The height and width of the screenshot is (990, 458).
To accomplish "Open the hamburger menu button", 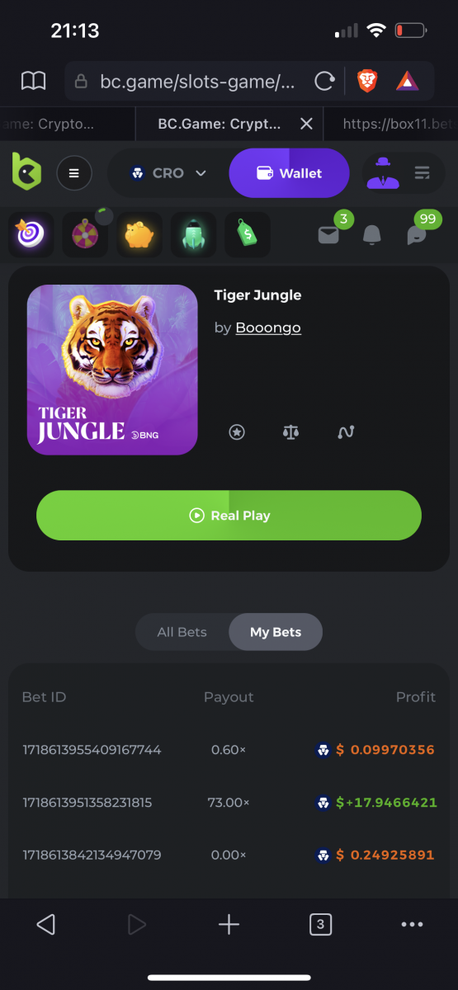I will tap(73, 173).
